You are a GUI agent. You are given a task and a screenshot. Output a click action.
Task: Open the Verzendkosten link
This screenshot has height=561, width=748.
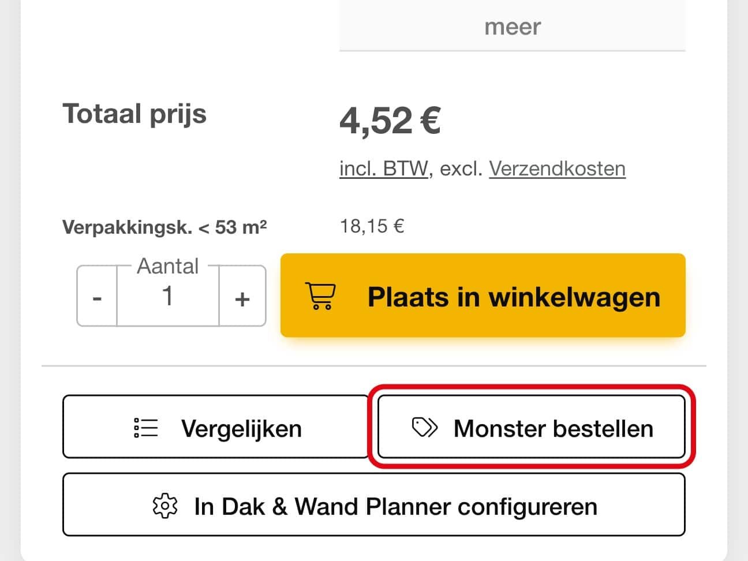tap(558, 169)
